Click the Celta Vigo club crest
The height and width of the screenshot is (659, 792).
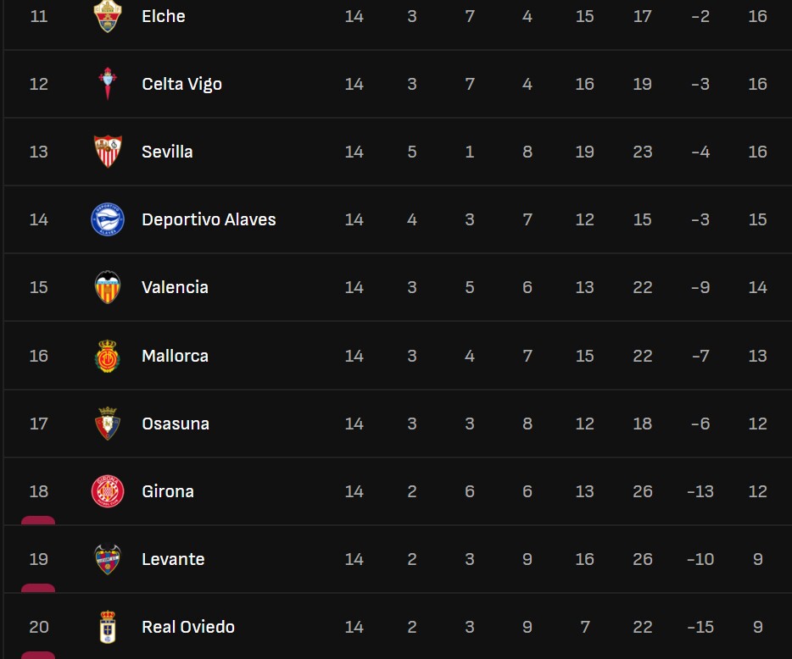pyautogui.click(x=108, y=84)
